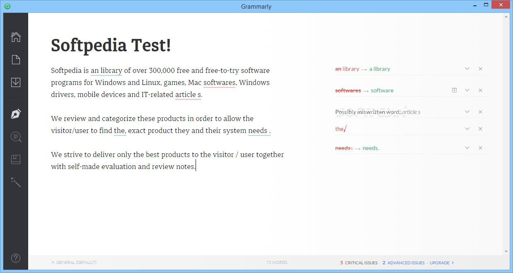Viewport: 513px width, 273px height.
Task: Open the vocabulary book icon
Action: tap(16, 159)
